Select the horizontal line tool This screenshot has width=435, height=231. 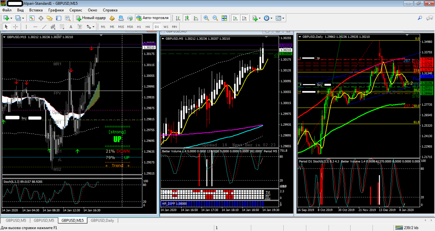(x=35, y=27)
